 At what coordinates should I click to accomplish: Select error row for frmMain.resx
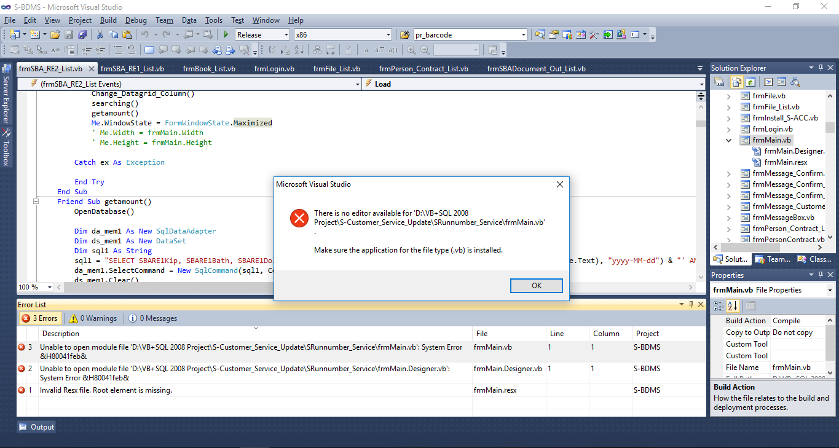coord(361,390)
